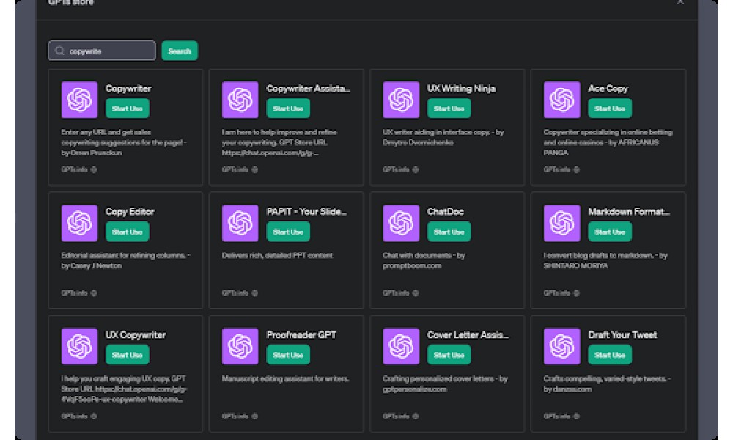This screenshot has width=733, height=440.
Task: Click the UX Writing Ninja title text
Action: (x=461, y=89)
